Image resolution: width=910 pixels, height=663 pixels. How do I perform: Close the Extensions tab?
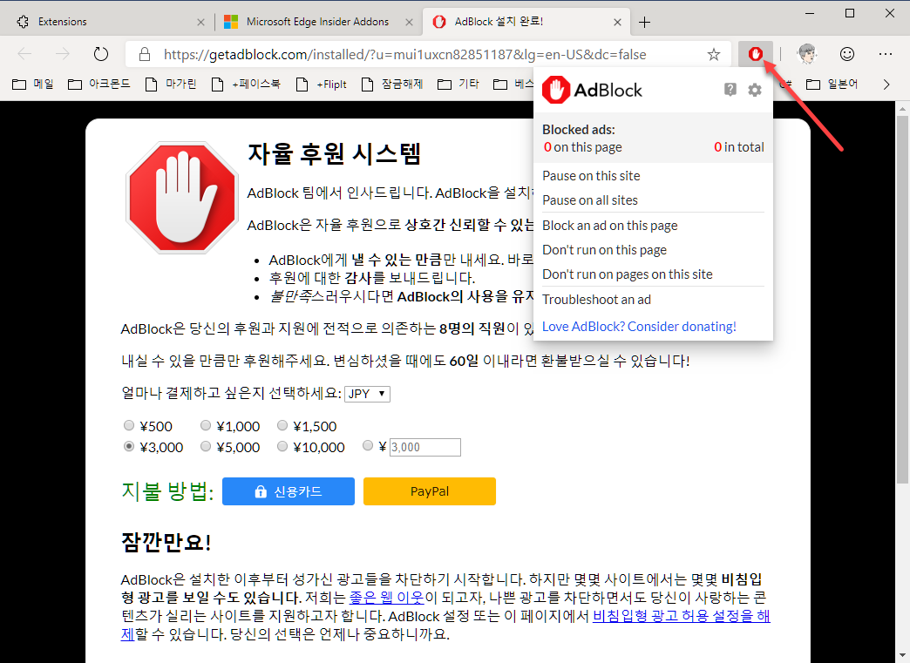coord(200,22)
